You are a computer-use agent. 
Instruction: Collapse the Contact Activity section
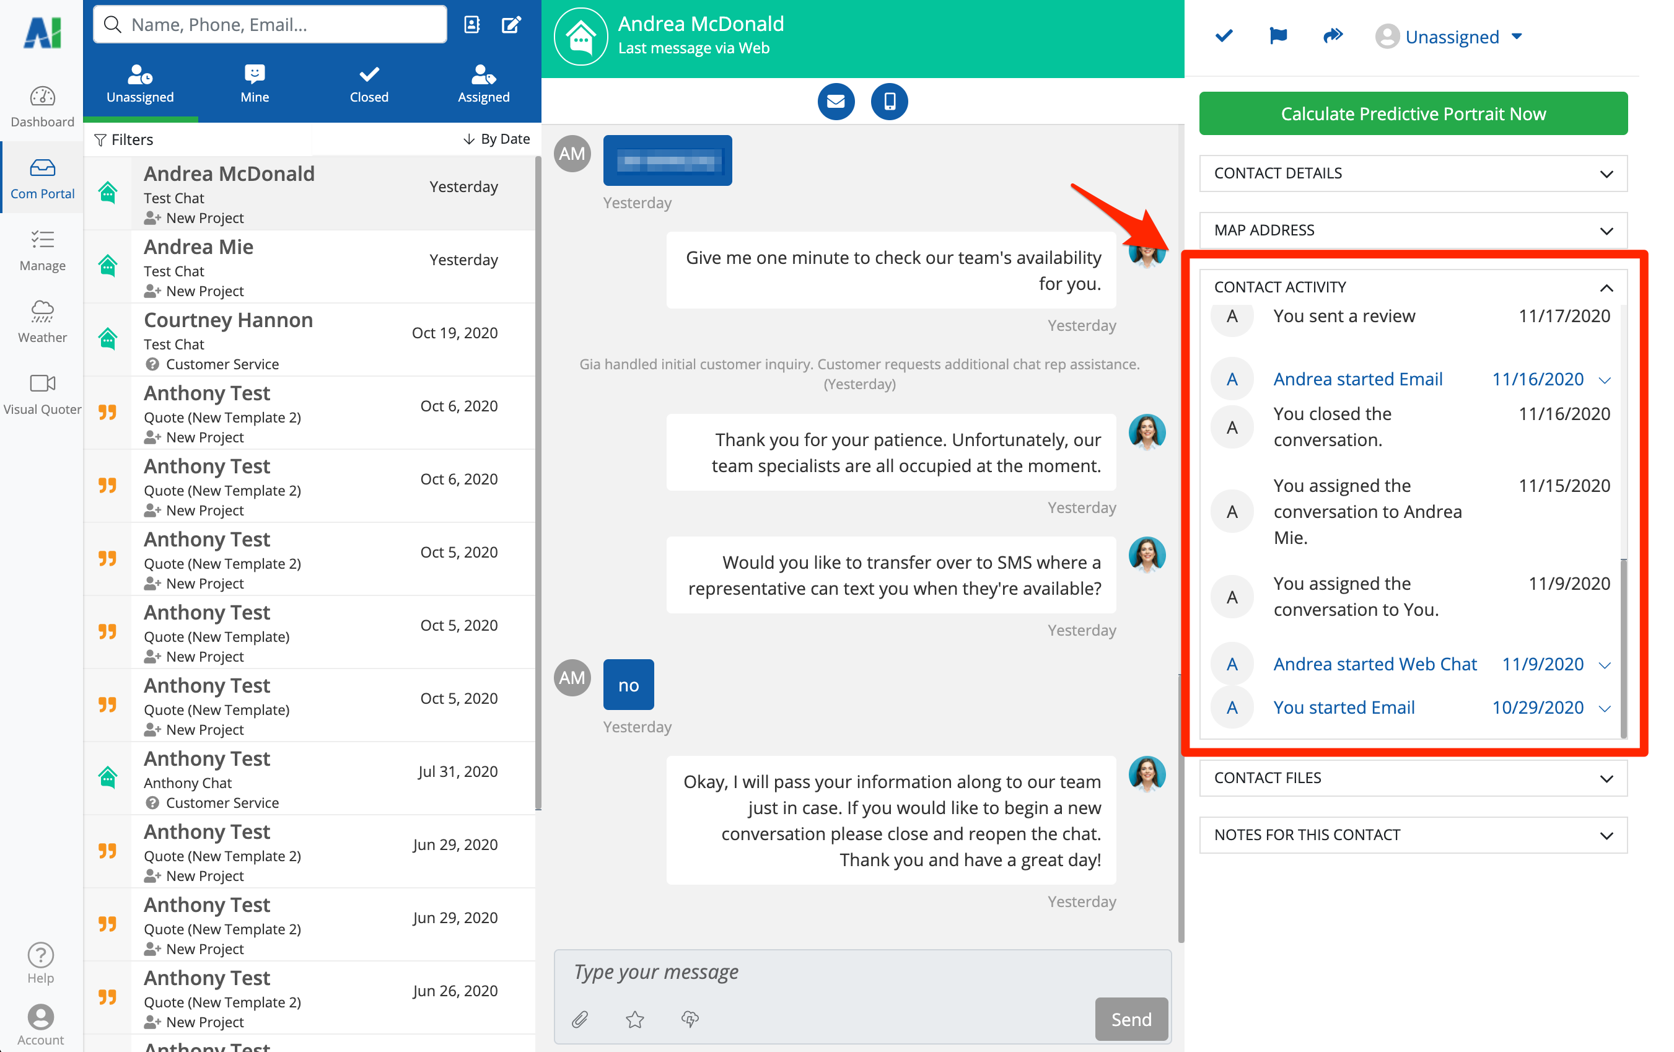tap(1606, 287)
